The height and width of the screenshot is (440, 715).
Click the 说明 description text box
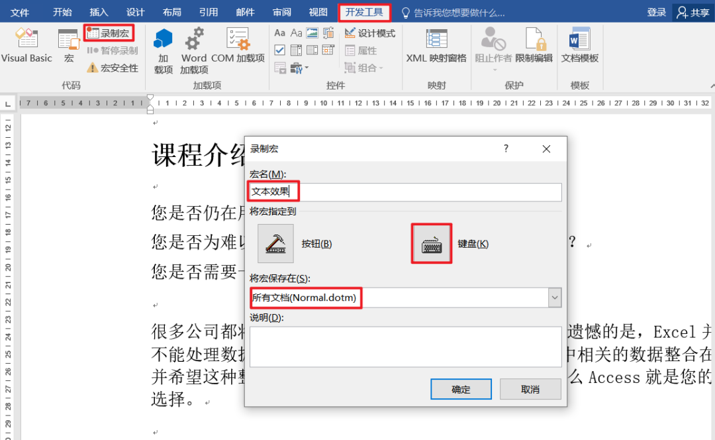point(405,347)
